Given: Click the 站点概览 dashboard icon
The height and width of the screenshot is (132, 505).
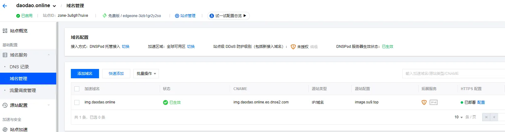Looking at the screenshot, I should tap(5, 31).
